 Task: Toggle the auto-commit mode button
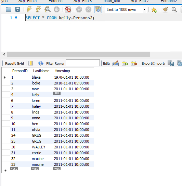point(98,10)
